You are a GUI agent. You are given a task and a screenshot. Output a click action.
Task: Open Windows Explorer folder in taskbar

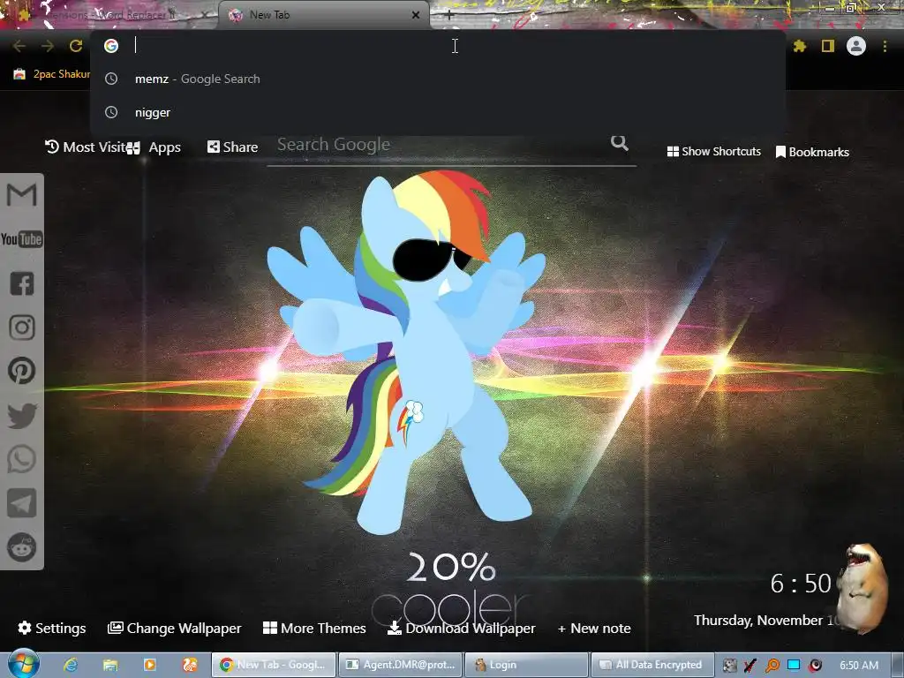(x=110, y=665)
